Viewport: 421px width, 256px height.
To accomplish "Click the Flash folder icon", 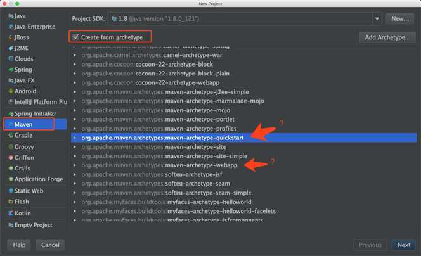I will pos(11,202).
